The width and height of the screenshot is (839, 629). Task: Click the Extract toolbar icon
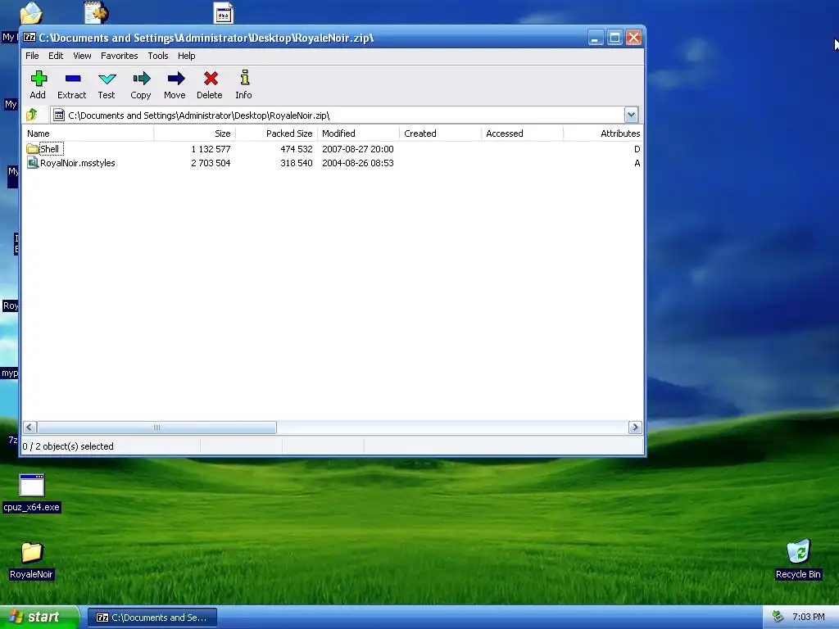pyautogui.click(x=73, y=79)
